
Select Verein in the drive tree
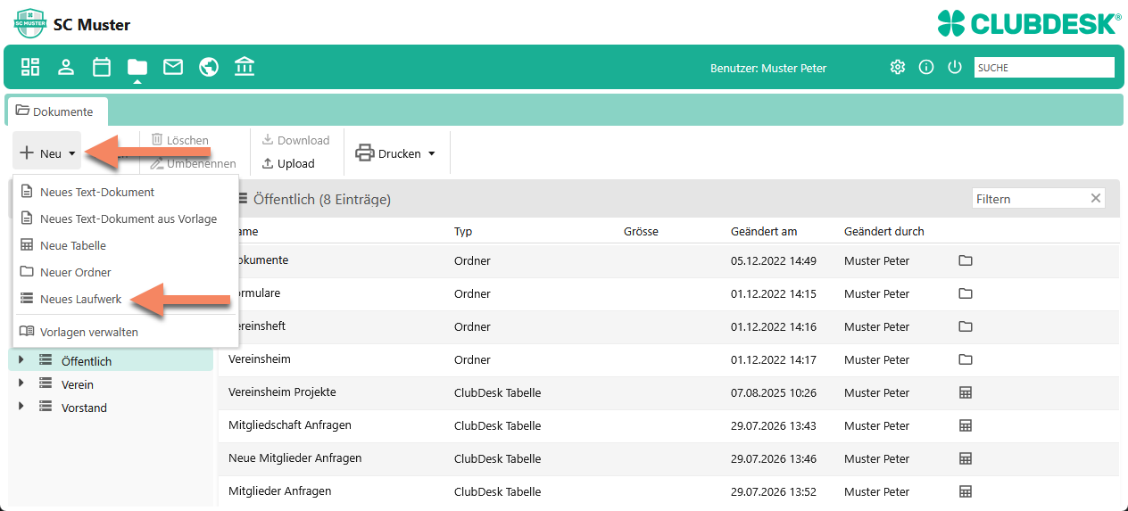pyautogui.click(x=78, y=384)
